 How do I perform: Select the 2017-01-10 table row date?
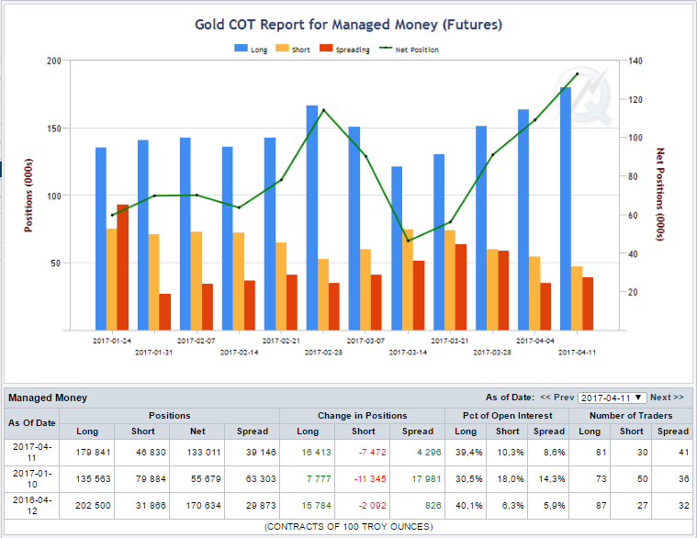point(31,479)
